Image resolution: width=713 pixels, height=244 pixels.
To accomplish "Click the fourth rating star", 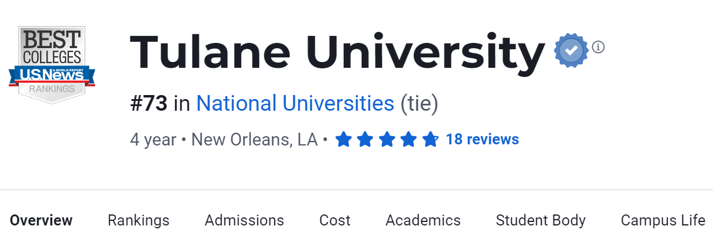I will pos(409,140).
